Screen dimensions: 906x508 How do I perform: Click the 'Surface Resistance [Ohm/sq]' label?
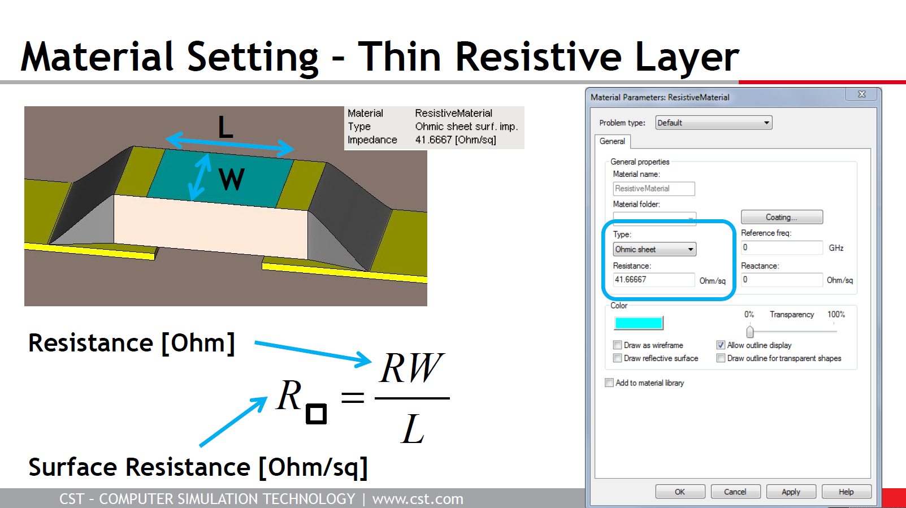(x=198, y=467)
